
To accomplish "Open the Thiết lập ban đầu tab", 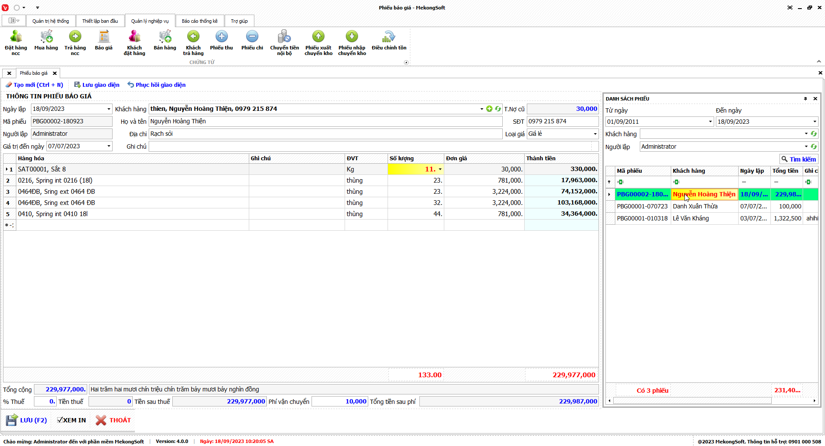I will tap(100, 21).
